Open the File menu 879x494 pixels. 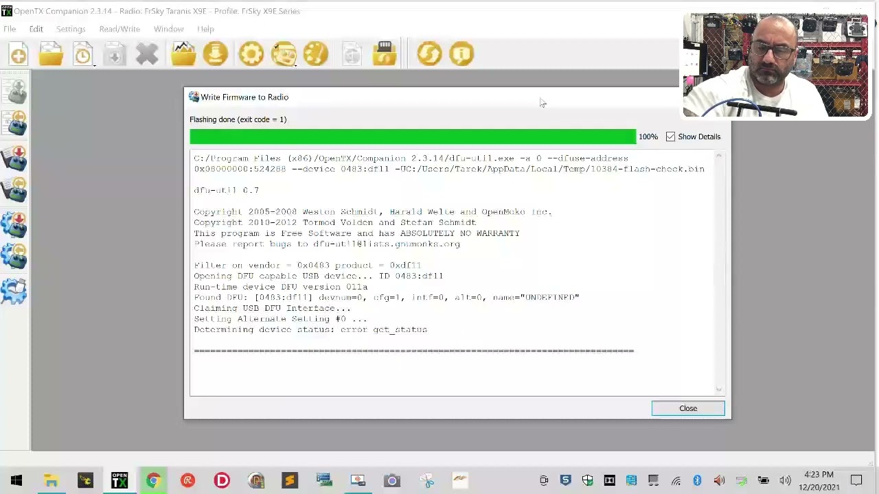(x=10, y=29)
